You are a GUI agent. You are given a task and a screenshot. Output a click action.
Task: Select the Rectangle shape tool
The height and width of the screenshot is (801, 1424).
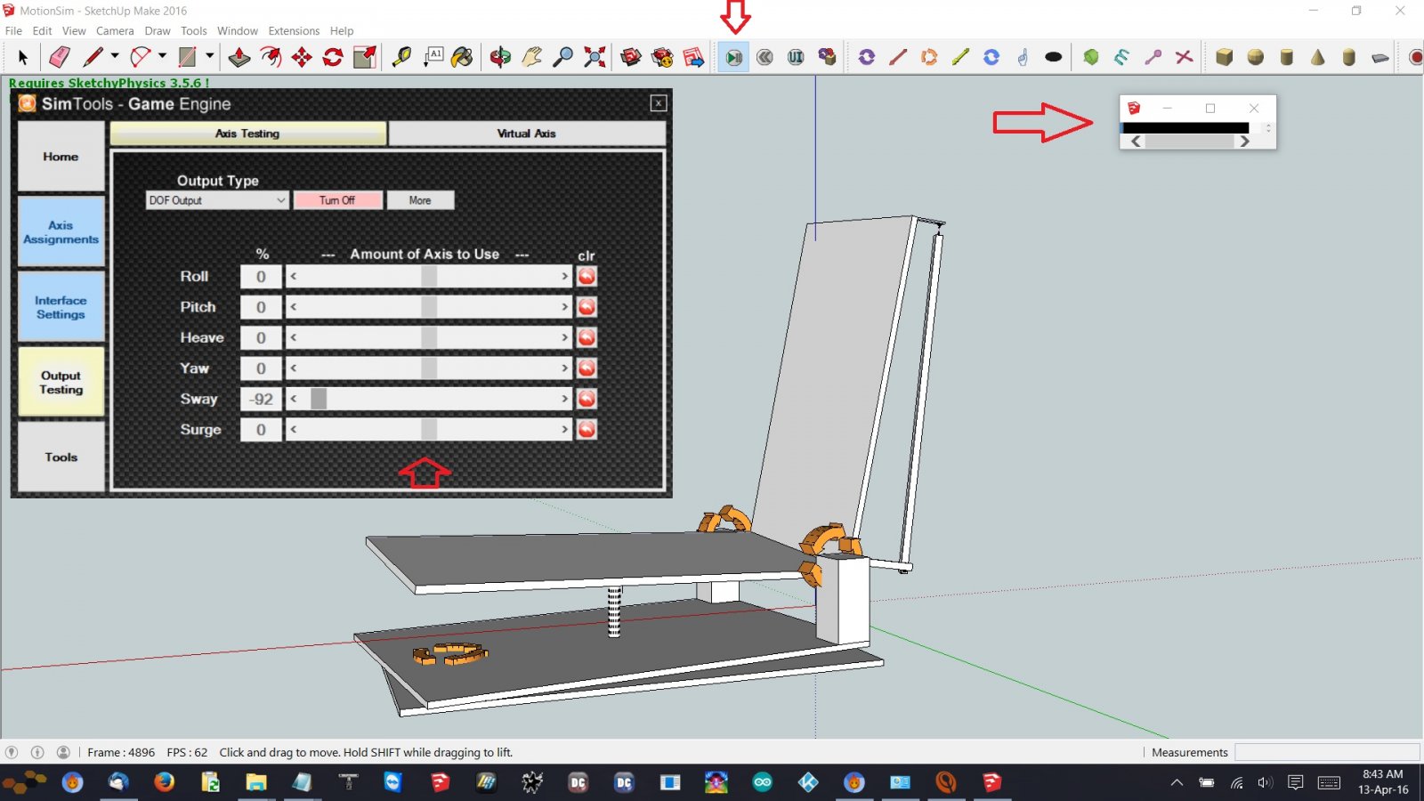coord(187,58)
